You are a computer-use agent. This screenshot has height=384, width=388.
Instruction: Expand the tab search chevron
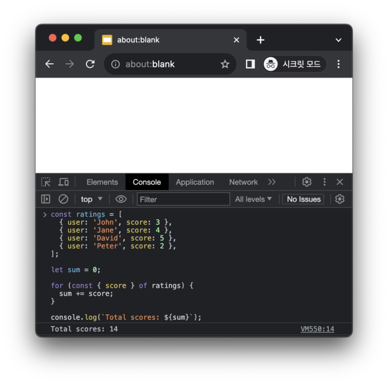click(x=338, y=40)
